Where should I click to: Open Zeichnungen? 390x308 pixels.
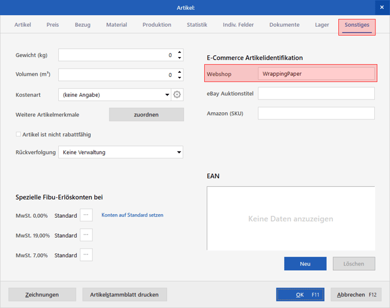[x=42, y=295]
